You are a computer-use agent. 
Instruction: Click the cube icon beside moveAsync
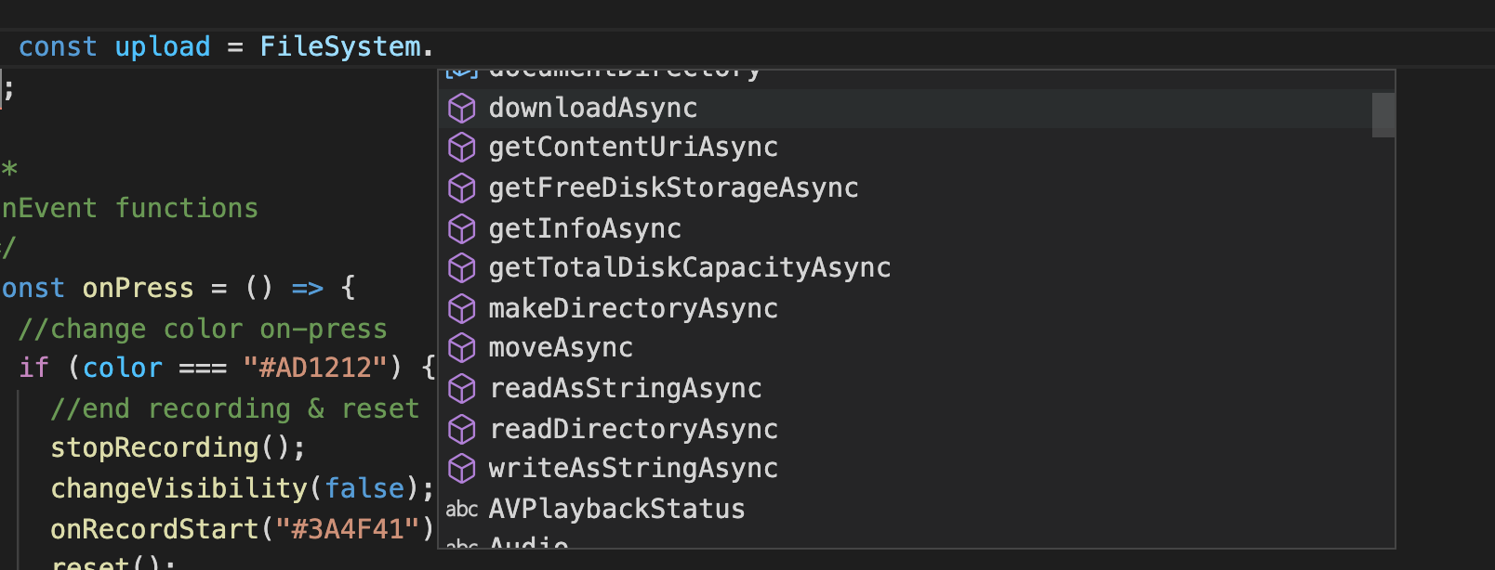462,348
